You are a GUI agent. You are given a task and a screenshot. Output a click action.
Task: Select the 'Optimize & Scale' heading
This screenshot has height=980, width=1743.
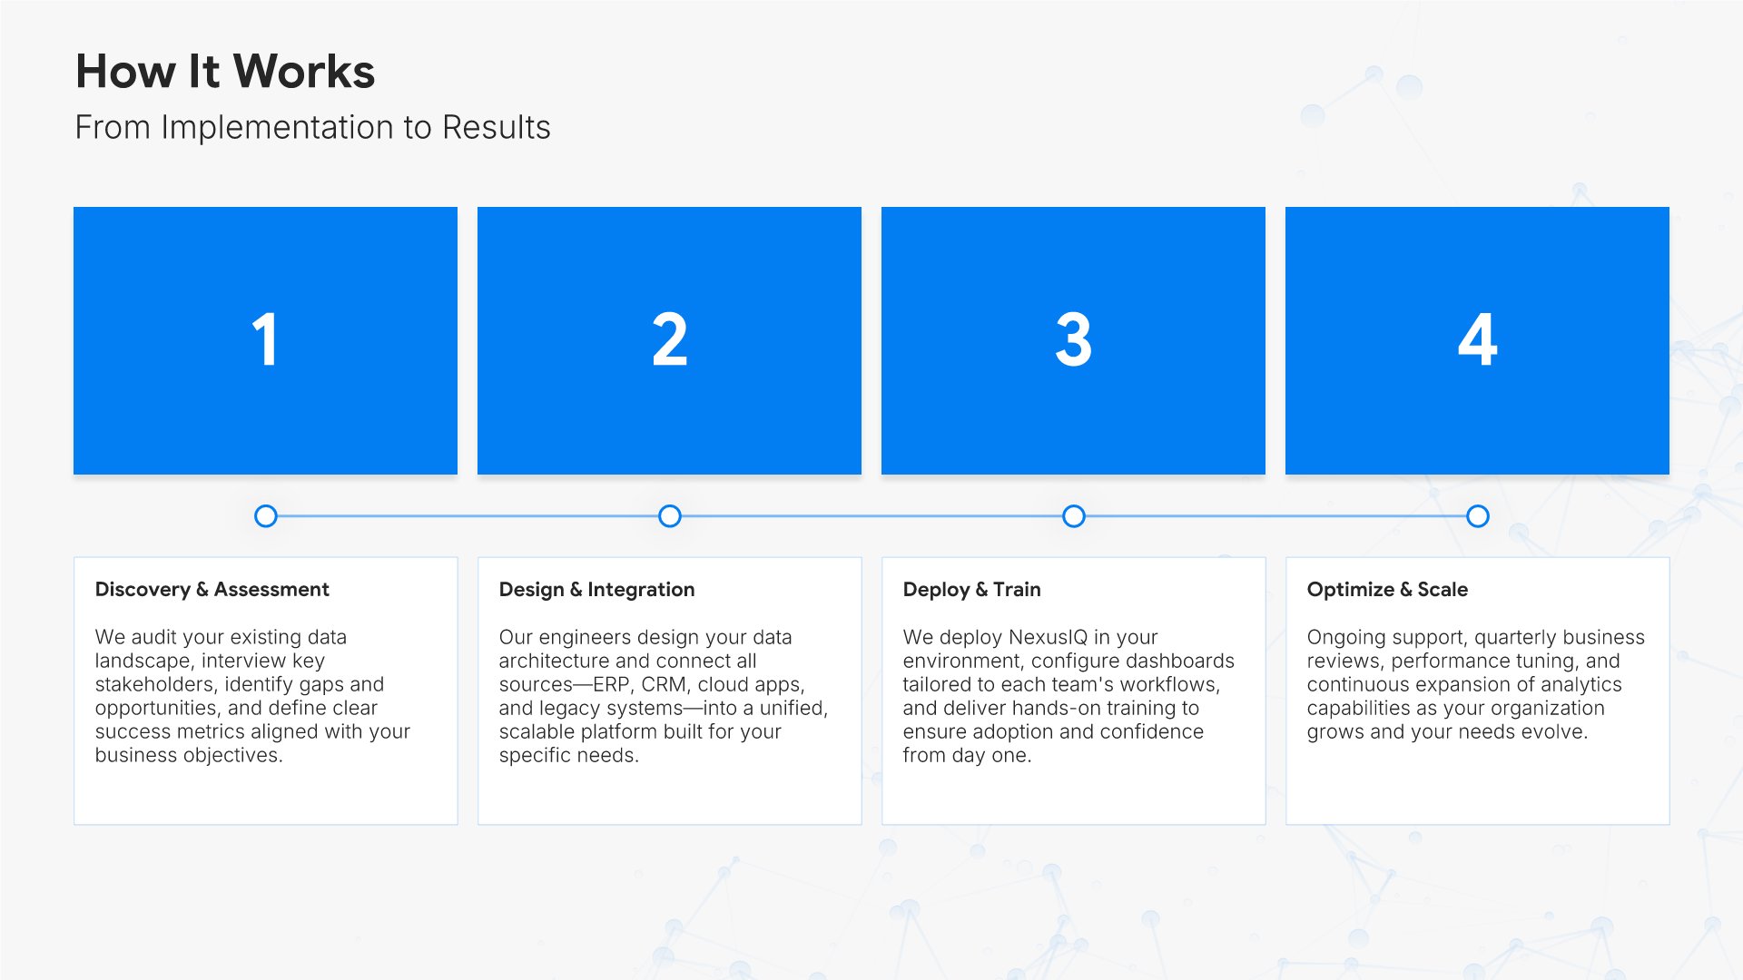1386,590
